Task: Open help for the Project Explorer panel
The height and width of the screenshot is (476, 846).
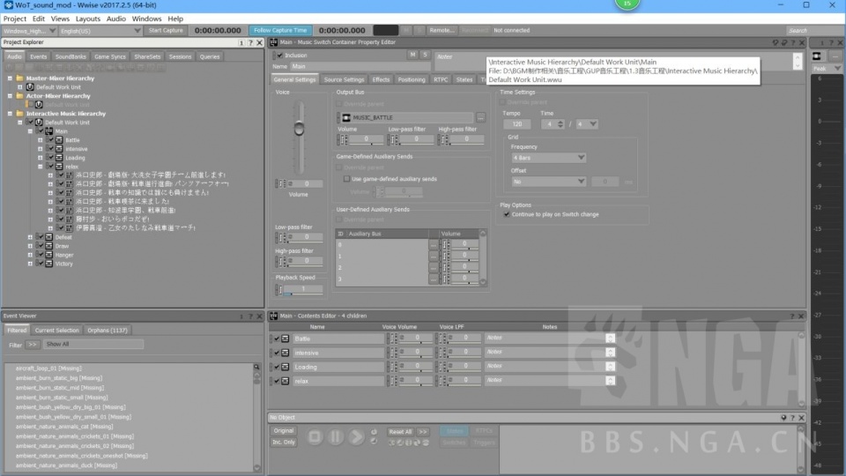Action: click(250, 42)
